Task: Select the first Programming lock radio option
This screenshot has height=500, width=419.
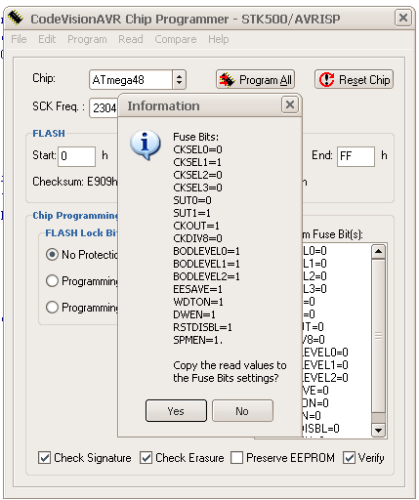Action: pos(52,280)
